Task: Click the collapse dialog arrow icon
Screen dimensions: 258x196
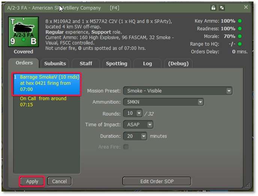Action: click(222, 8)
